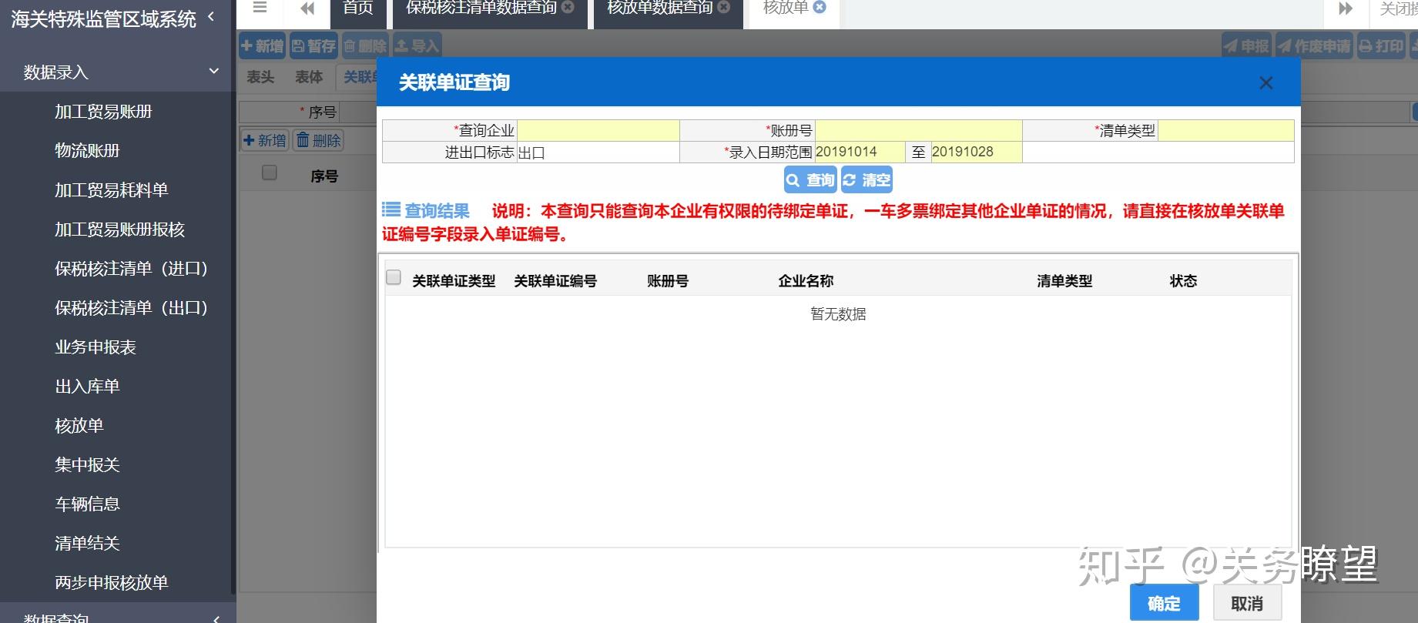Click the 清空 reset button
Screen dimensions: 1418x623
867,180
